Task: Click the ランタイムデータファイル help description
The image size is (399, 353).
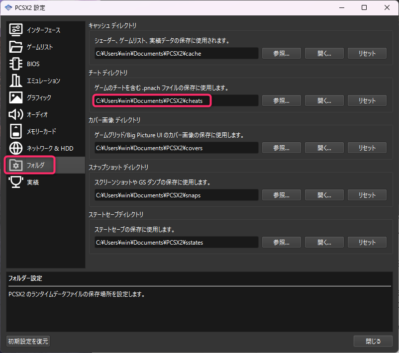Action: coord(77,294)
